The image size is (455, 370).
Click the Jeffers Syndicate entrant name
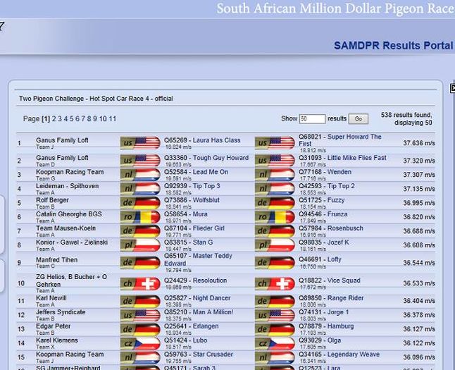tap(61, 312)
